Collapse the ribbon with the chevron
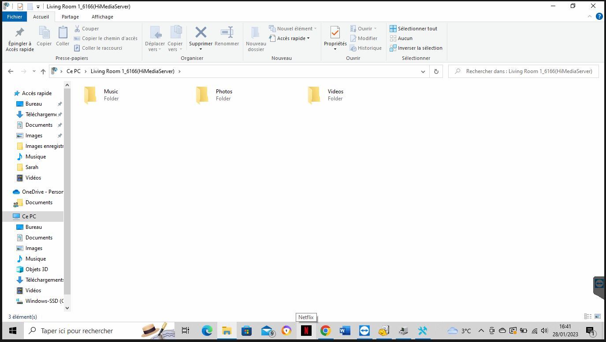The image size is (606, 342). click(x=590, y=17)
